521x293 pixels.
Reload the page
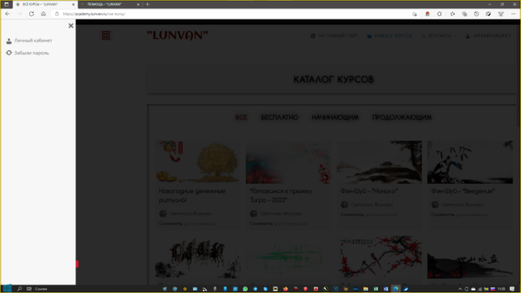31,14
